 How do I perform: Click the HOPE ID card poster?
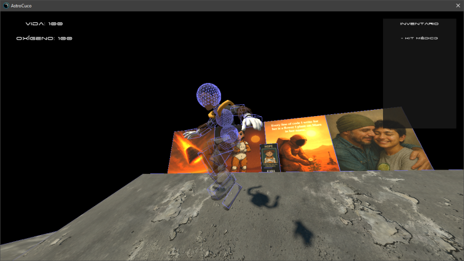[270, 158]
